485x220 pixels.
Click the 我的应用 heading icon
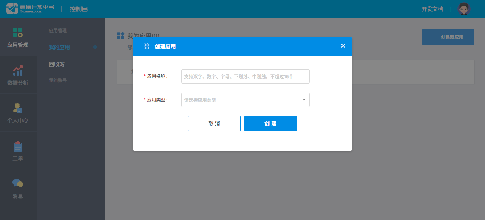coord(121,36)
